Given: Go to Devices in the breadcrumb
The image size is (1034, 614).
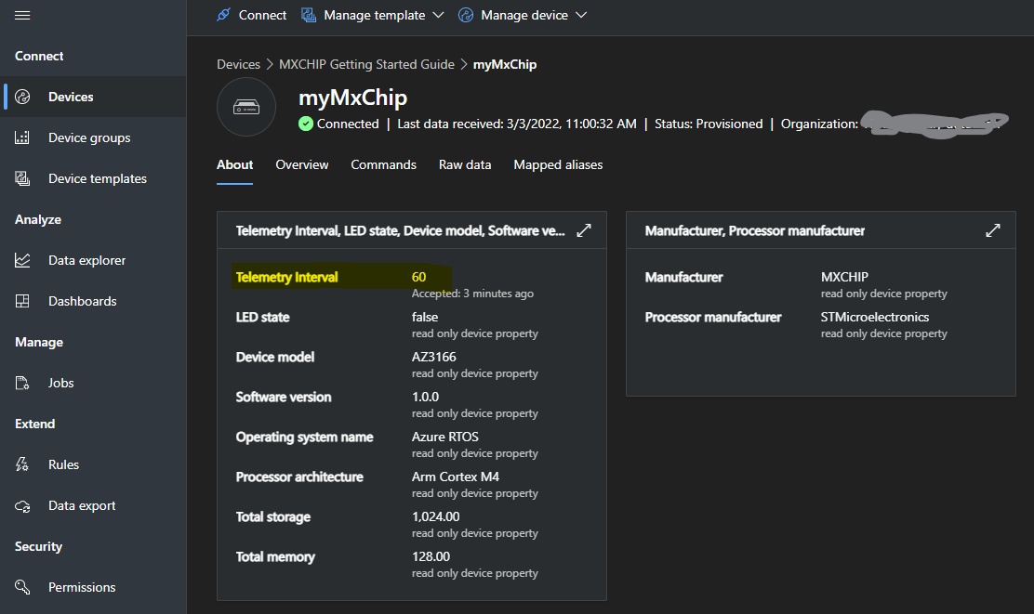Looking at the screenshot, I should point(238,65).
